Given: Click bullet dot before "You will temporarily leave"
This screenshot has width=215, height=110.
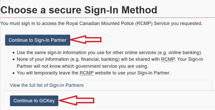Looking at the screenshot, I should point(14,73).
